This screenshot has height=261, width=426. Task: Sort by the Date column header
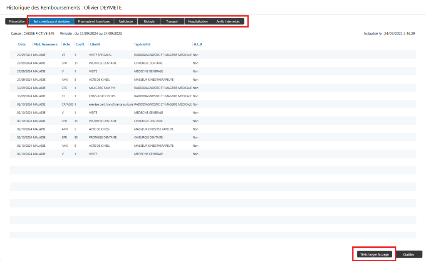point(22,44)
